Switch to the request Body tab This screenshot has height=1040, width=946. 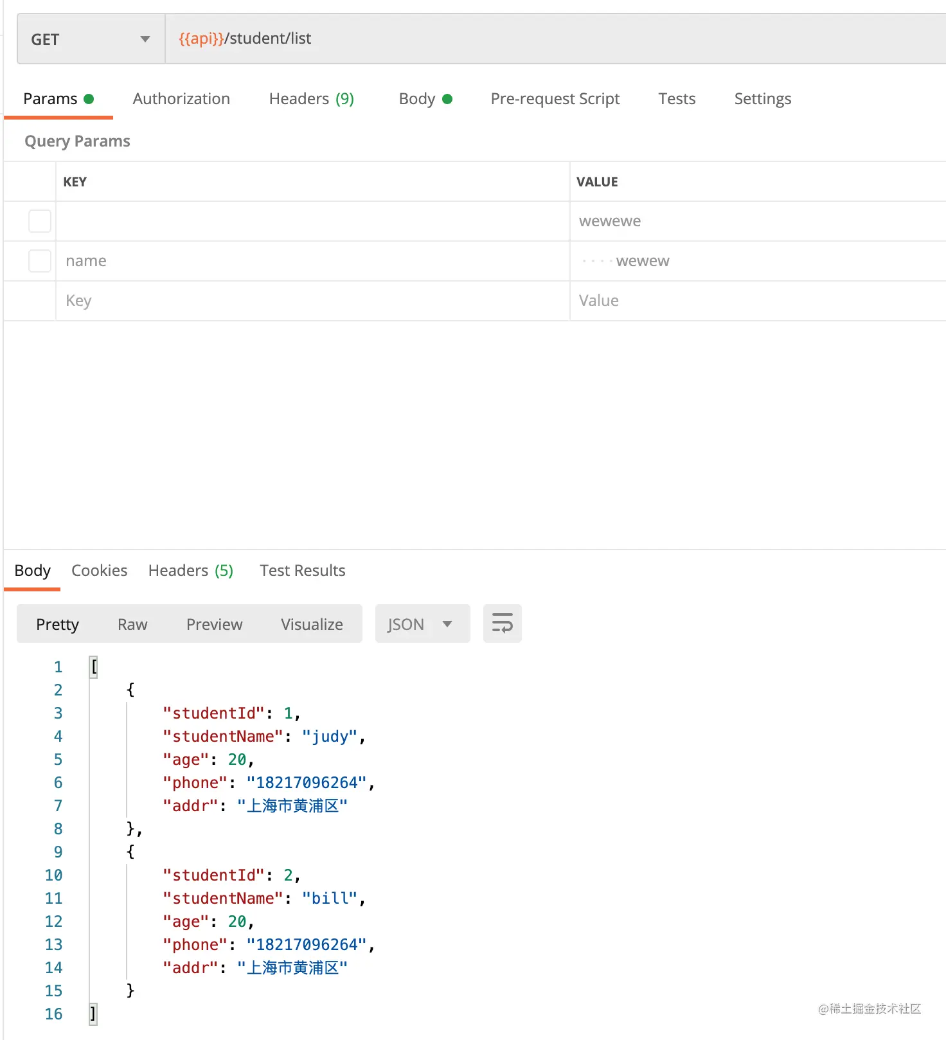425,99
